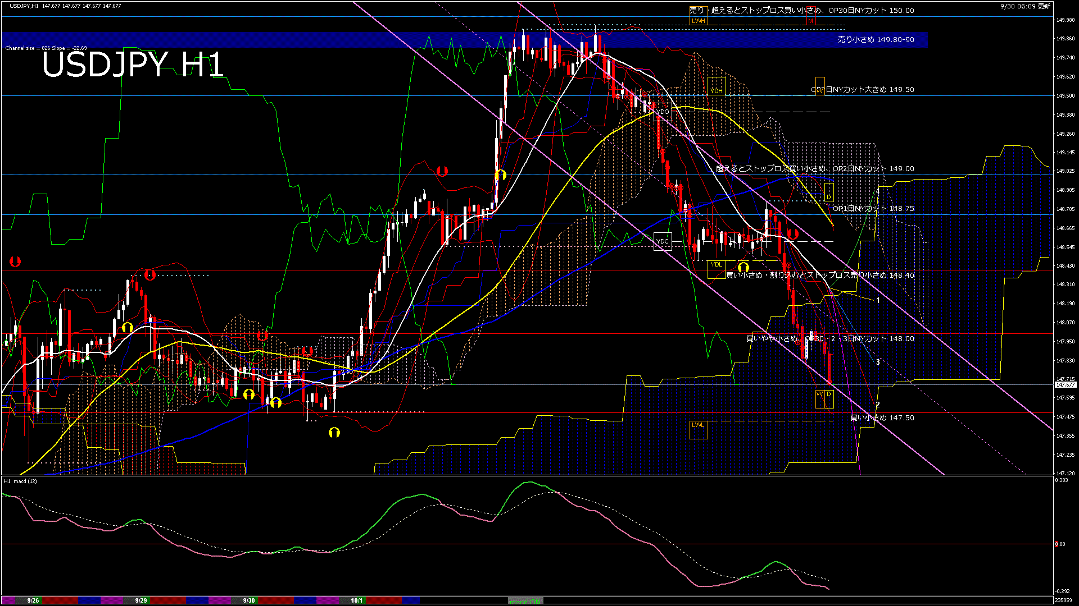Select the blue 売り小さめ 149.80-90 zone
This screenshot has height=606, width=1079.
(x=875, y=40)
